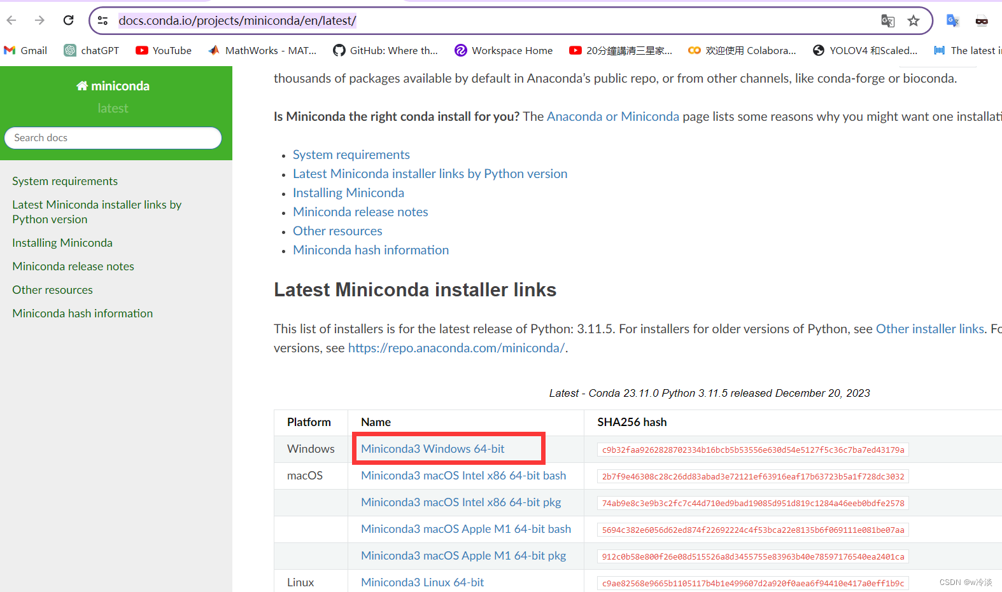1002x592 pixels.
Task: Select the Linux hash starting c9ae82568e96
Action: click(753, 583)
